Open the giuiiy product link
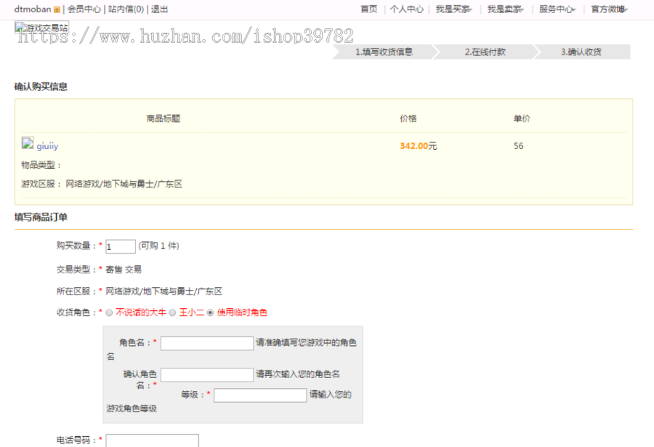The width and height of the screenshot is (654, 447). click(x=47, y=146)
